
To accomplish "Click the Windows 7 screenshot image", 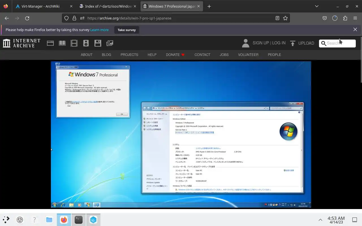I will 181,134.
